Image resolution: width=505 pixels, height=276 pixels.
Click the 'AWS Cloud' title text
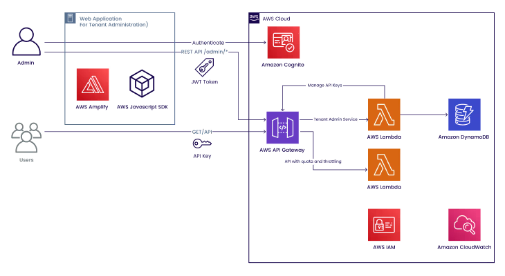pos(276,19)
